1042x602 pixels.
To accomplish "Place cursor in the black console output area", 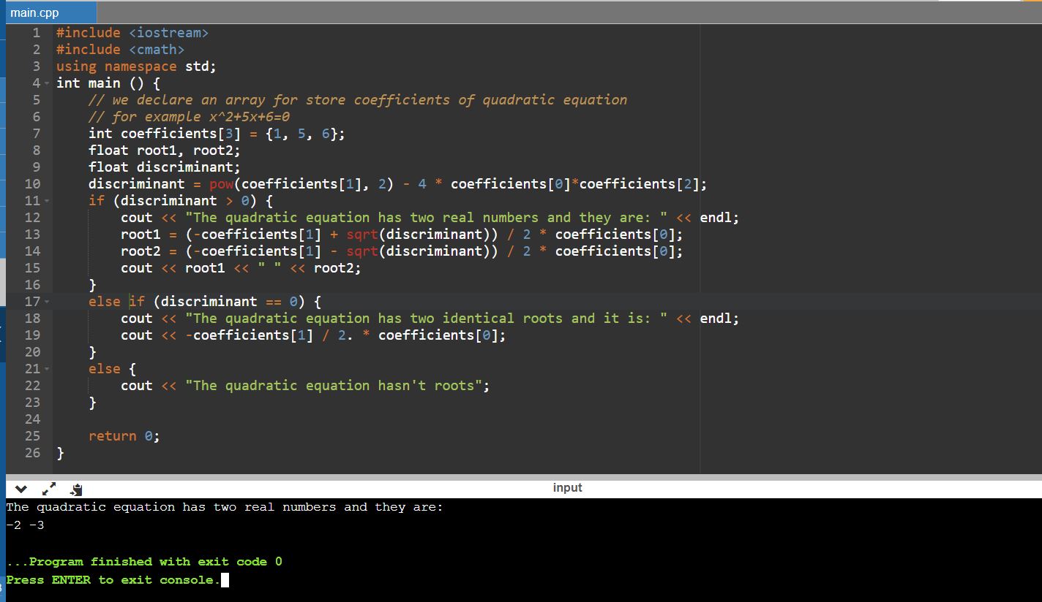I will pyautogui.click(x=512, y=541).
